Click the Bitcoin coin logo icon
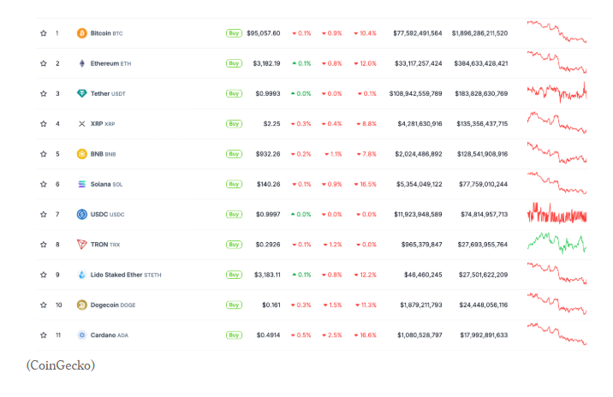This screenshot has height=397, width=613. (82, 33)
